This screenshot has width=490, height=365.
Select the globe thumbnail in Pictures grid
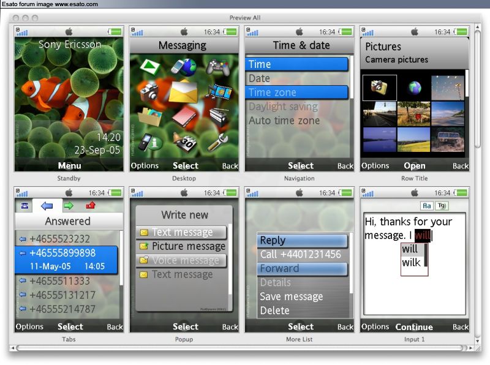pyautogui.click(x=415, y=88)
